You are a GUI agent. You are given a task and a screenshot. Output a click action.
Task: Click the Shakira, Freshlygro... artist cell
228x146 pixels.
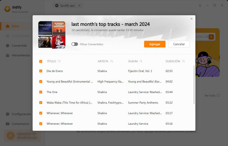point(111,103)
